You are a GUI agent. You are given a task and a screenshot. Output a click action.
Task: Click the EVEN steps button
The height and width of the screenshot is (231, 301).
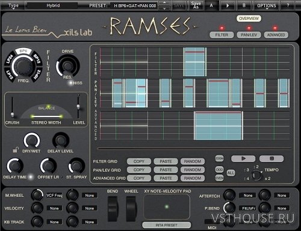tap(219, 178)
